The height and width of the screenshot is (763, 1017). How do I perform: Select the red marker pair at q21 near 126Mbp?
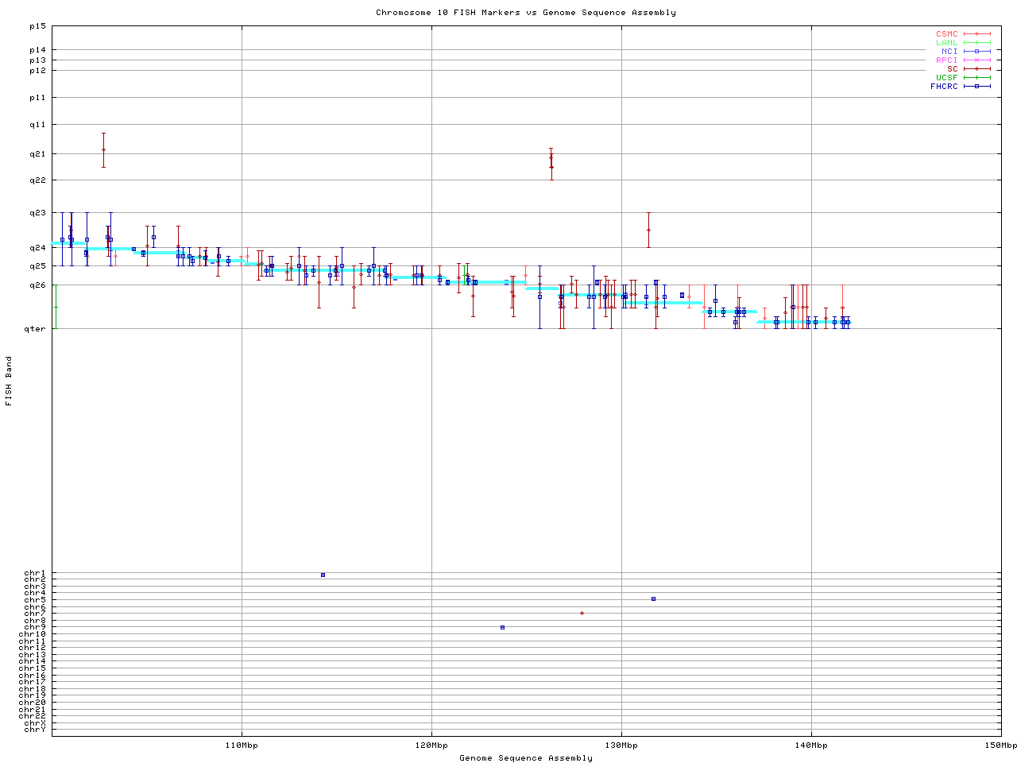click(x=551, y=161)
